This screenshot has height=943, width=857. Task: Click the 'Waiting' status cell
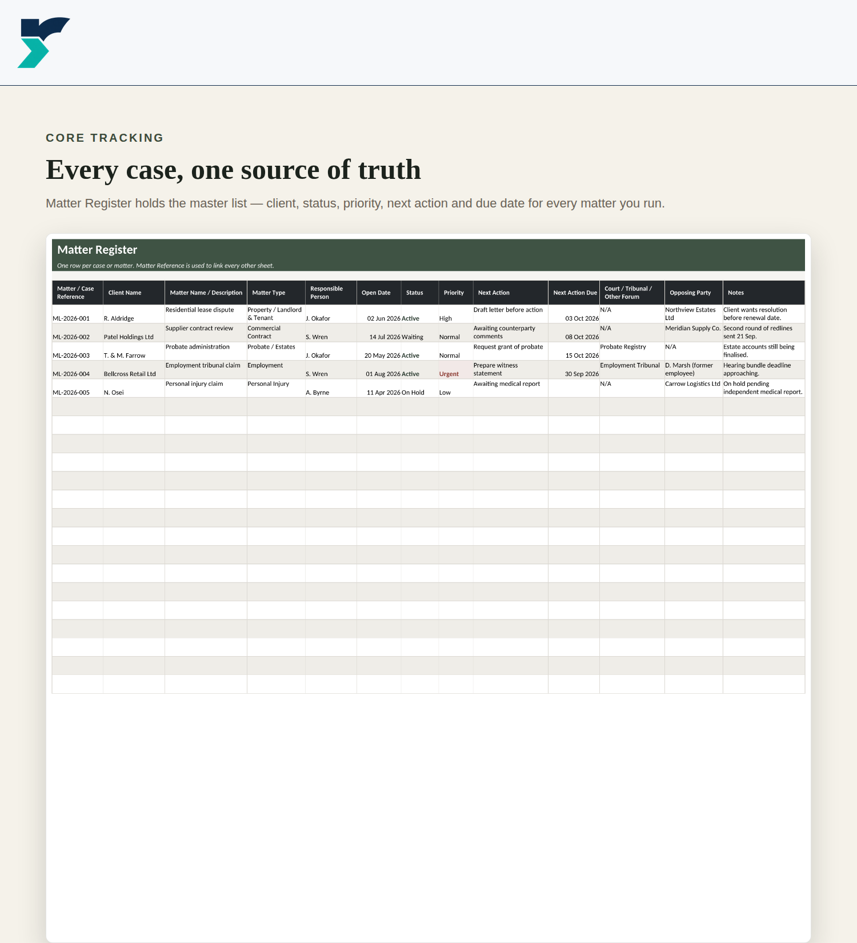click(420, 333)
